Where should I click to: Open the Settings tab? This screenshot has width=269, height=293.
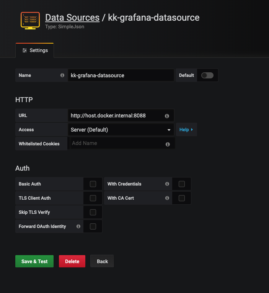pyautogui.click(x=35, y=50)
